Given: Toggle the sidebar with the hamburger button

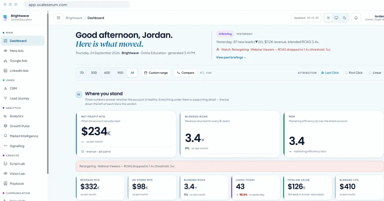Looking at the screenshot, I should 58,18.
